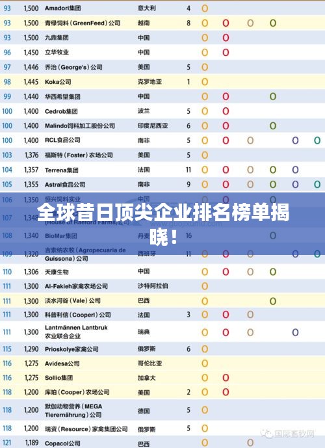This screenshot has width=325, height=448.
Task: Select the 波兰 country cell
Action: (x=144, y=111)
